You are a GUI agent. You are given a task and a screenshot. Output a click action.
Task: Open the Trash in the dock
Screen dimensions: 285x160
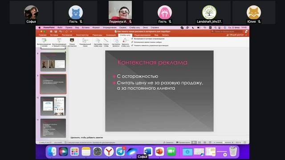233,152
